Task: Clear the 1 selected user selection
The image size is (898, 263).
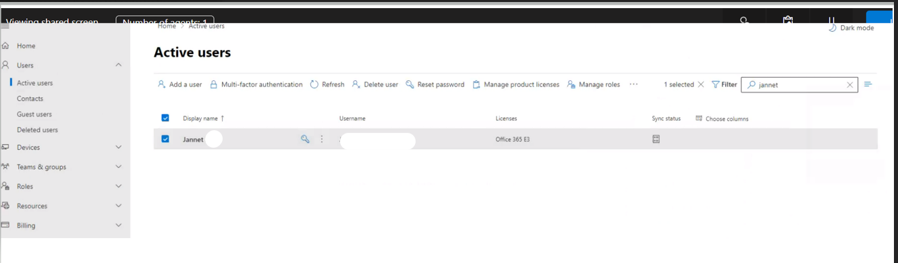Action: 701,84
